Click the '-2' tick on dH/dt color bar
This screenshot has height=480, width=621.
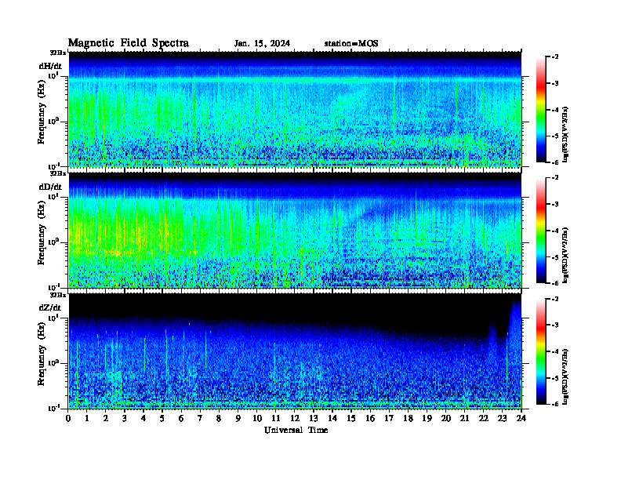(555, 57)
